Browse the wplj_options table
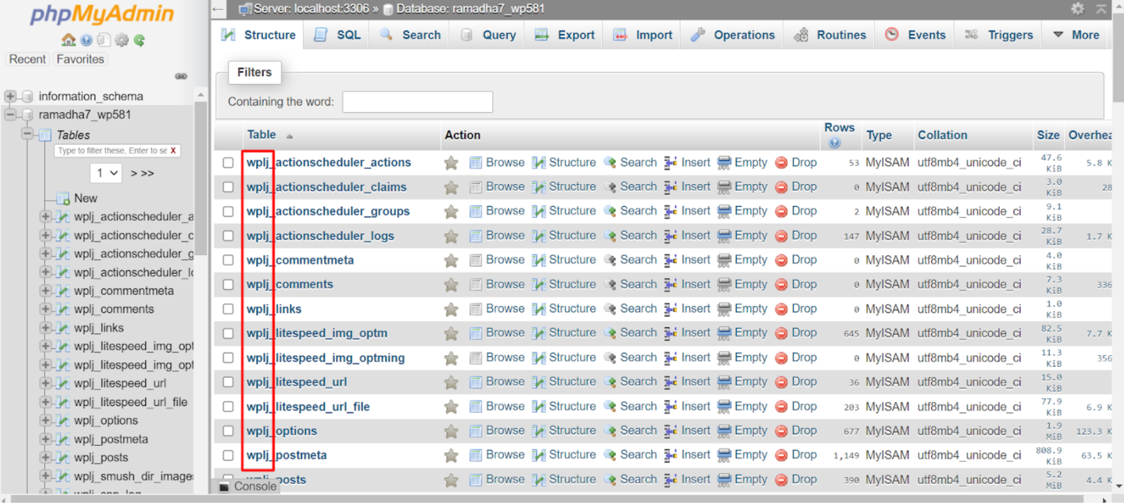The image size is (1124, 503). (497, 431)
